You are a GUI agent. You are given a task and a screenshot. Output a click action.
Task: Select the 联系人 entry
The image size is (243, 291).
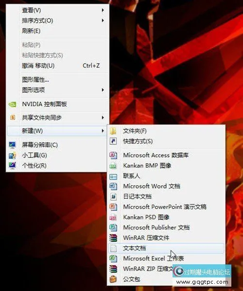pos(166,176)
